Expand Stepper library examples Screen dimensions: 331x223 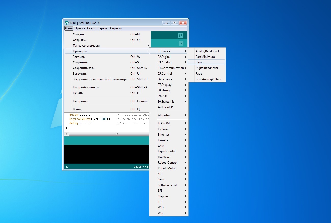coord(169,196)
